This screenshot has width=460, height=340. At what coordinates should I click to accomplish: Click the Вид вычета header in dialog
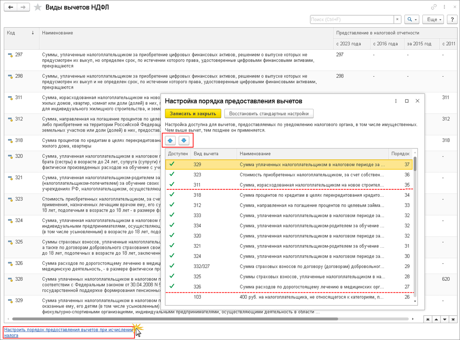point(214,154)
